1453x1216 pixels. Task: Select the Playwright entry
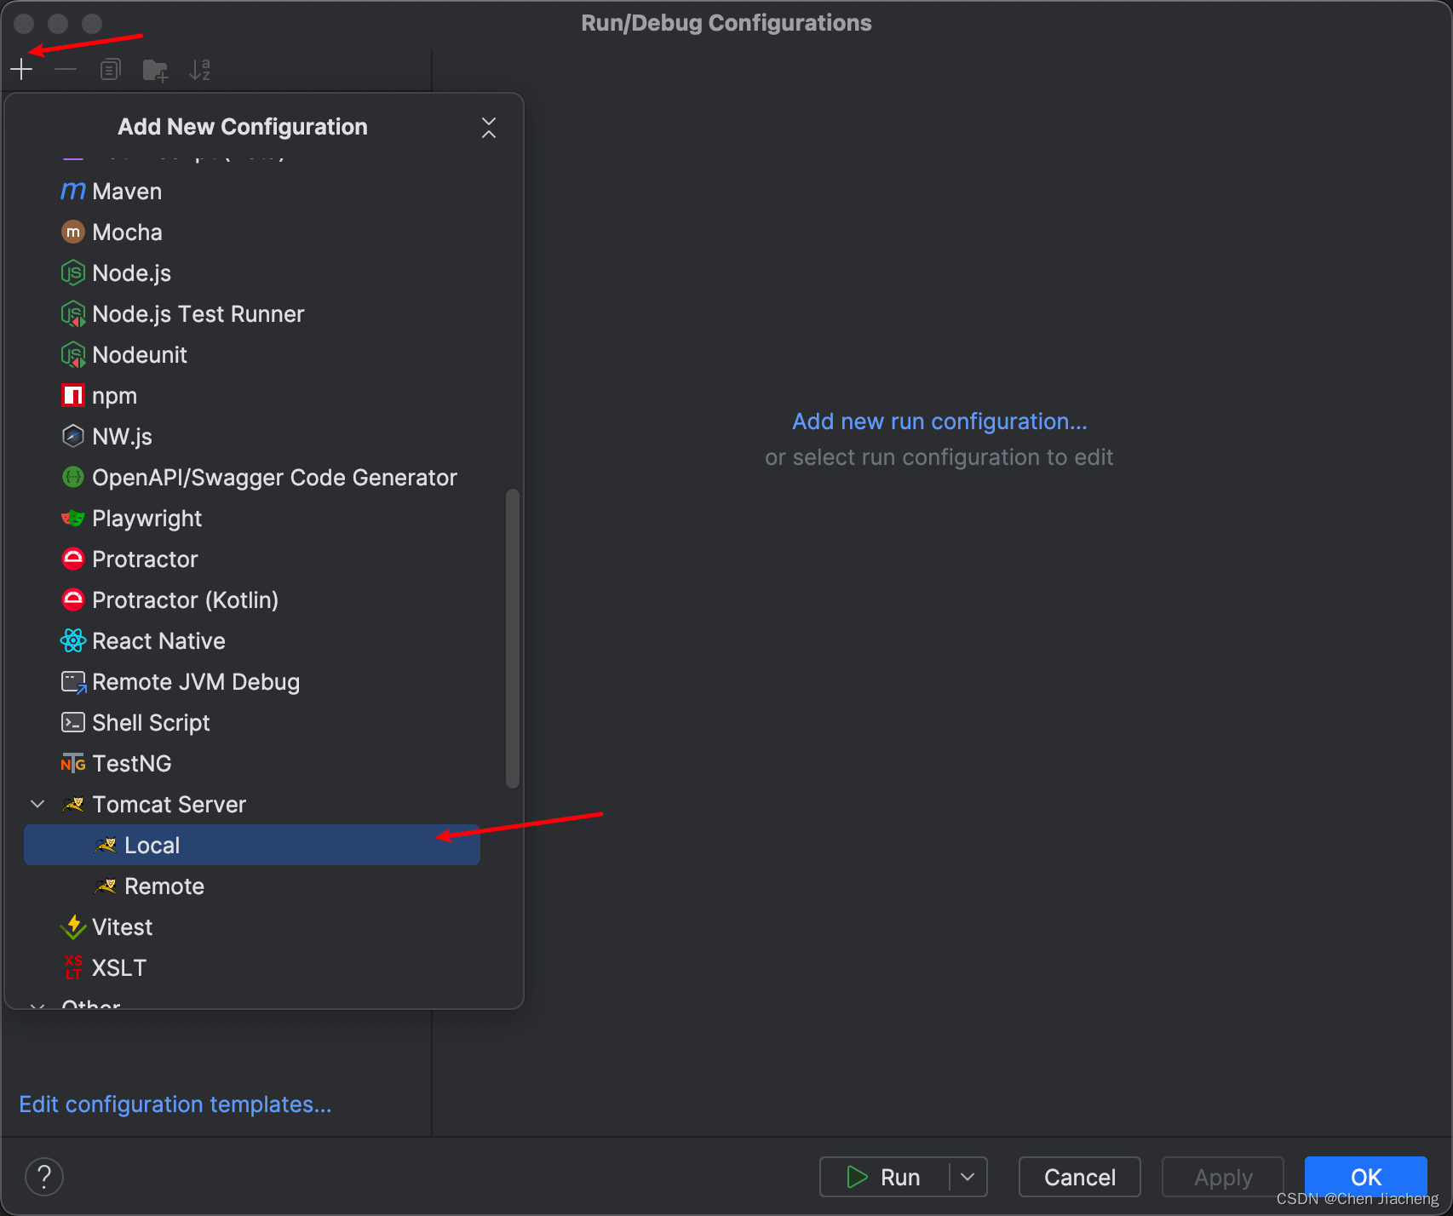[251, 519]
